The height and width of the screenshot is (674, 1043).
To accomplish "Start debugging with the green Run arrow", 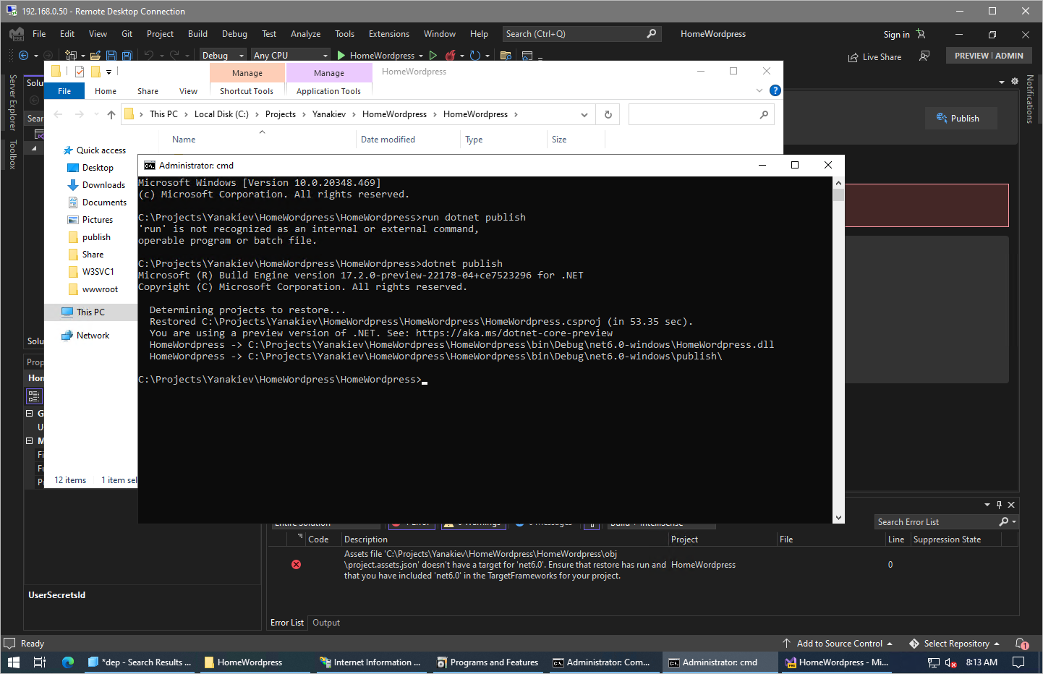I will tap(340, 55).
